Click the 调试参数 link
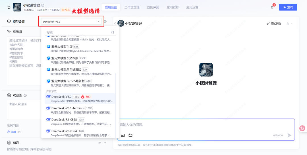 pyautogui.click(x=274, y=23)
